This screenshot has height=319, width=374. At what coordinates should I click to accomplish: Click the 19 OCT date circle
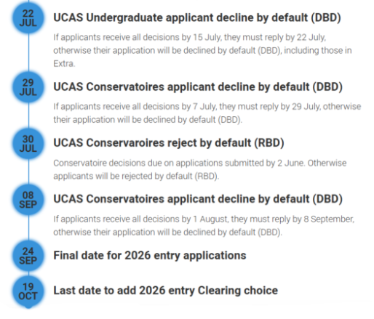[28, 291]
